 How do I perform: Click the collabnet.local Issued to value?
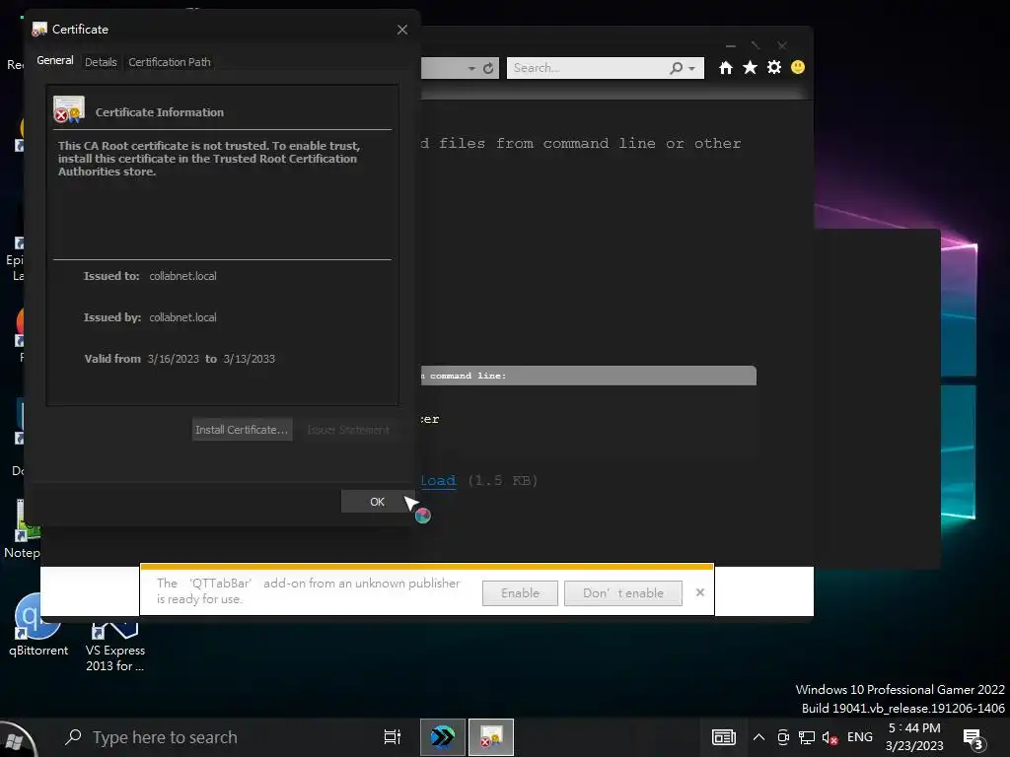click(x=182, y=276)
